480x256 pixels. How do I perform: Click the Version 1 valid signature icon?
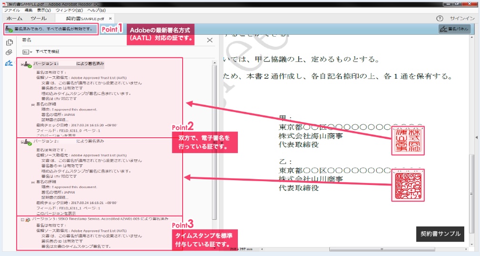28,64
